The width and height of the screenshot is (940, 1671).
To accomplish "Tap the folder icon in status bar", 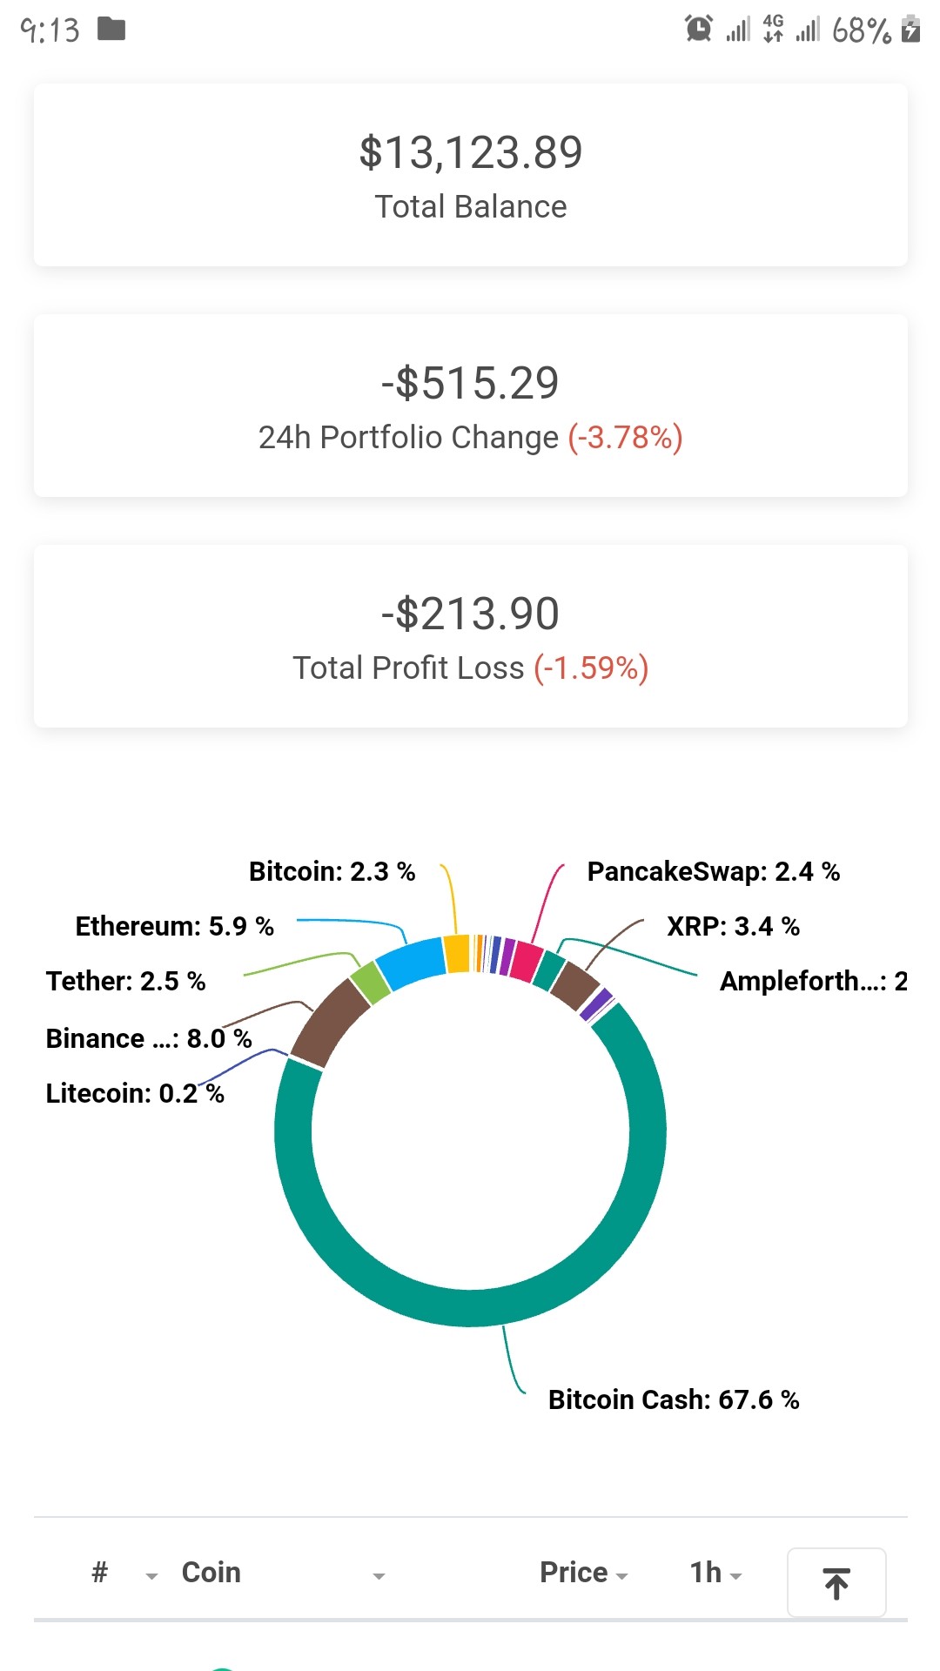I will 111,29.
